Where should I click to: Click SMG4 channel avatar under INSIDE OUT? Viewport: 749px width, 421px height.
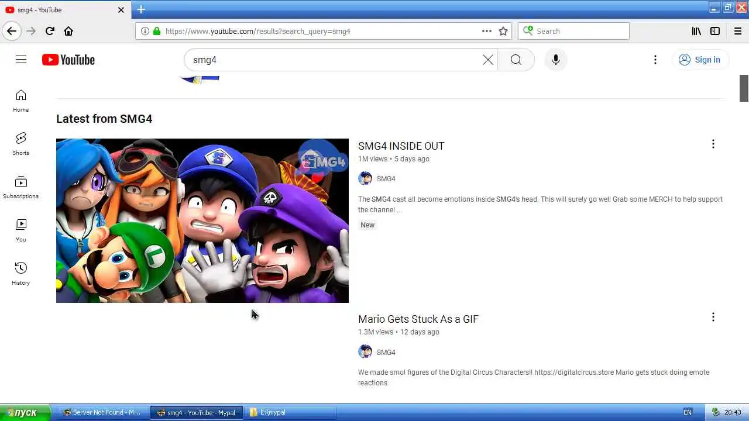tap(365, 178)
